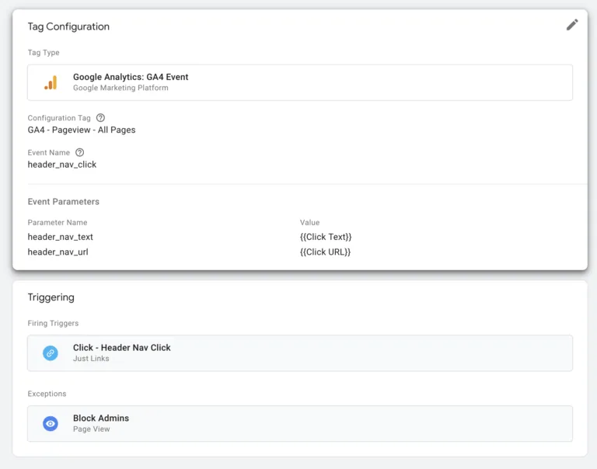Click the eye icon for Block Admins

(x=51, y=423)
